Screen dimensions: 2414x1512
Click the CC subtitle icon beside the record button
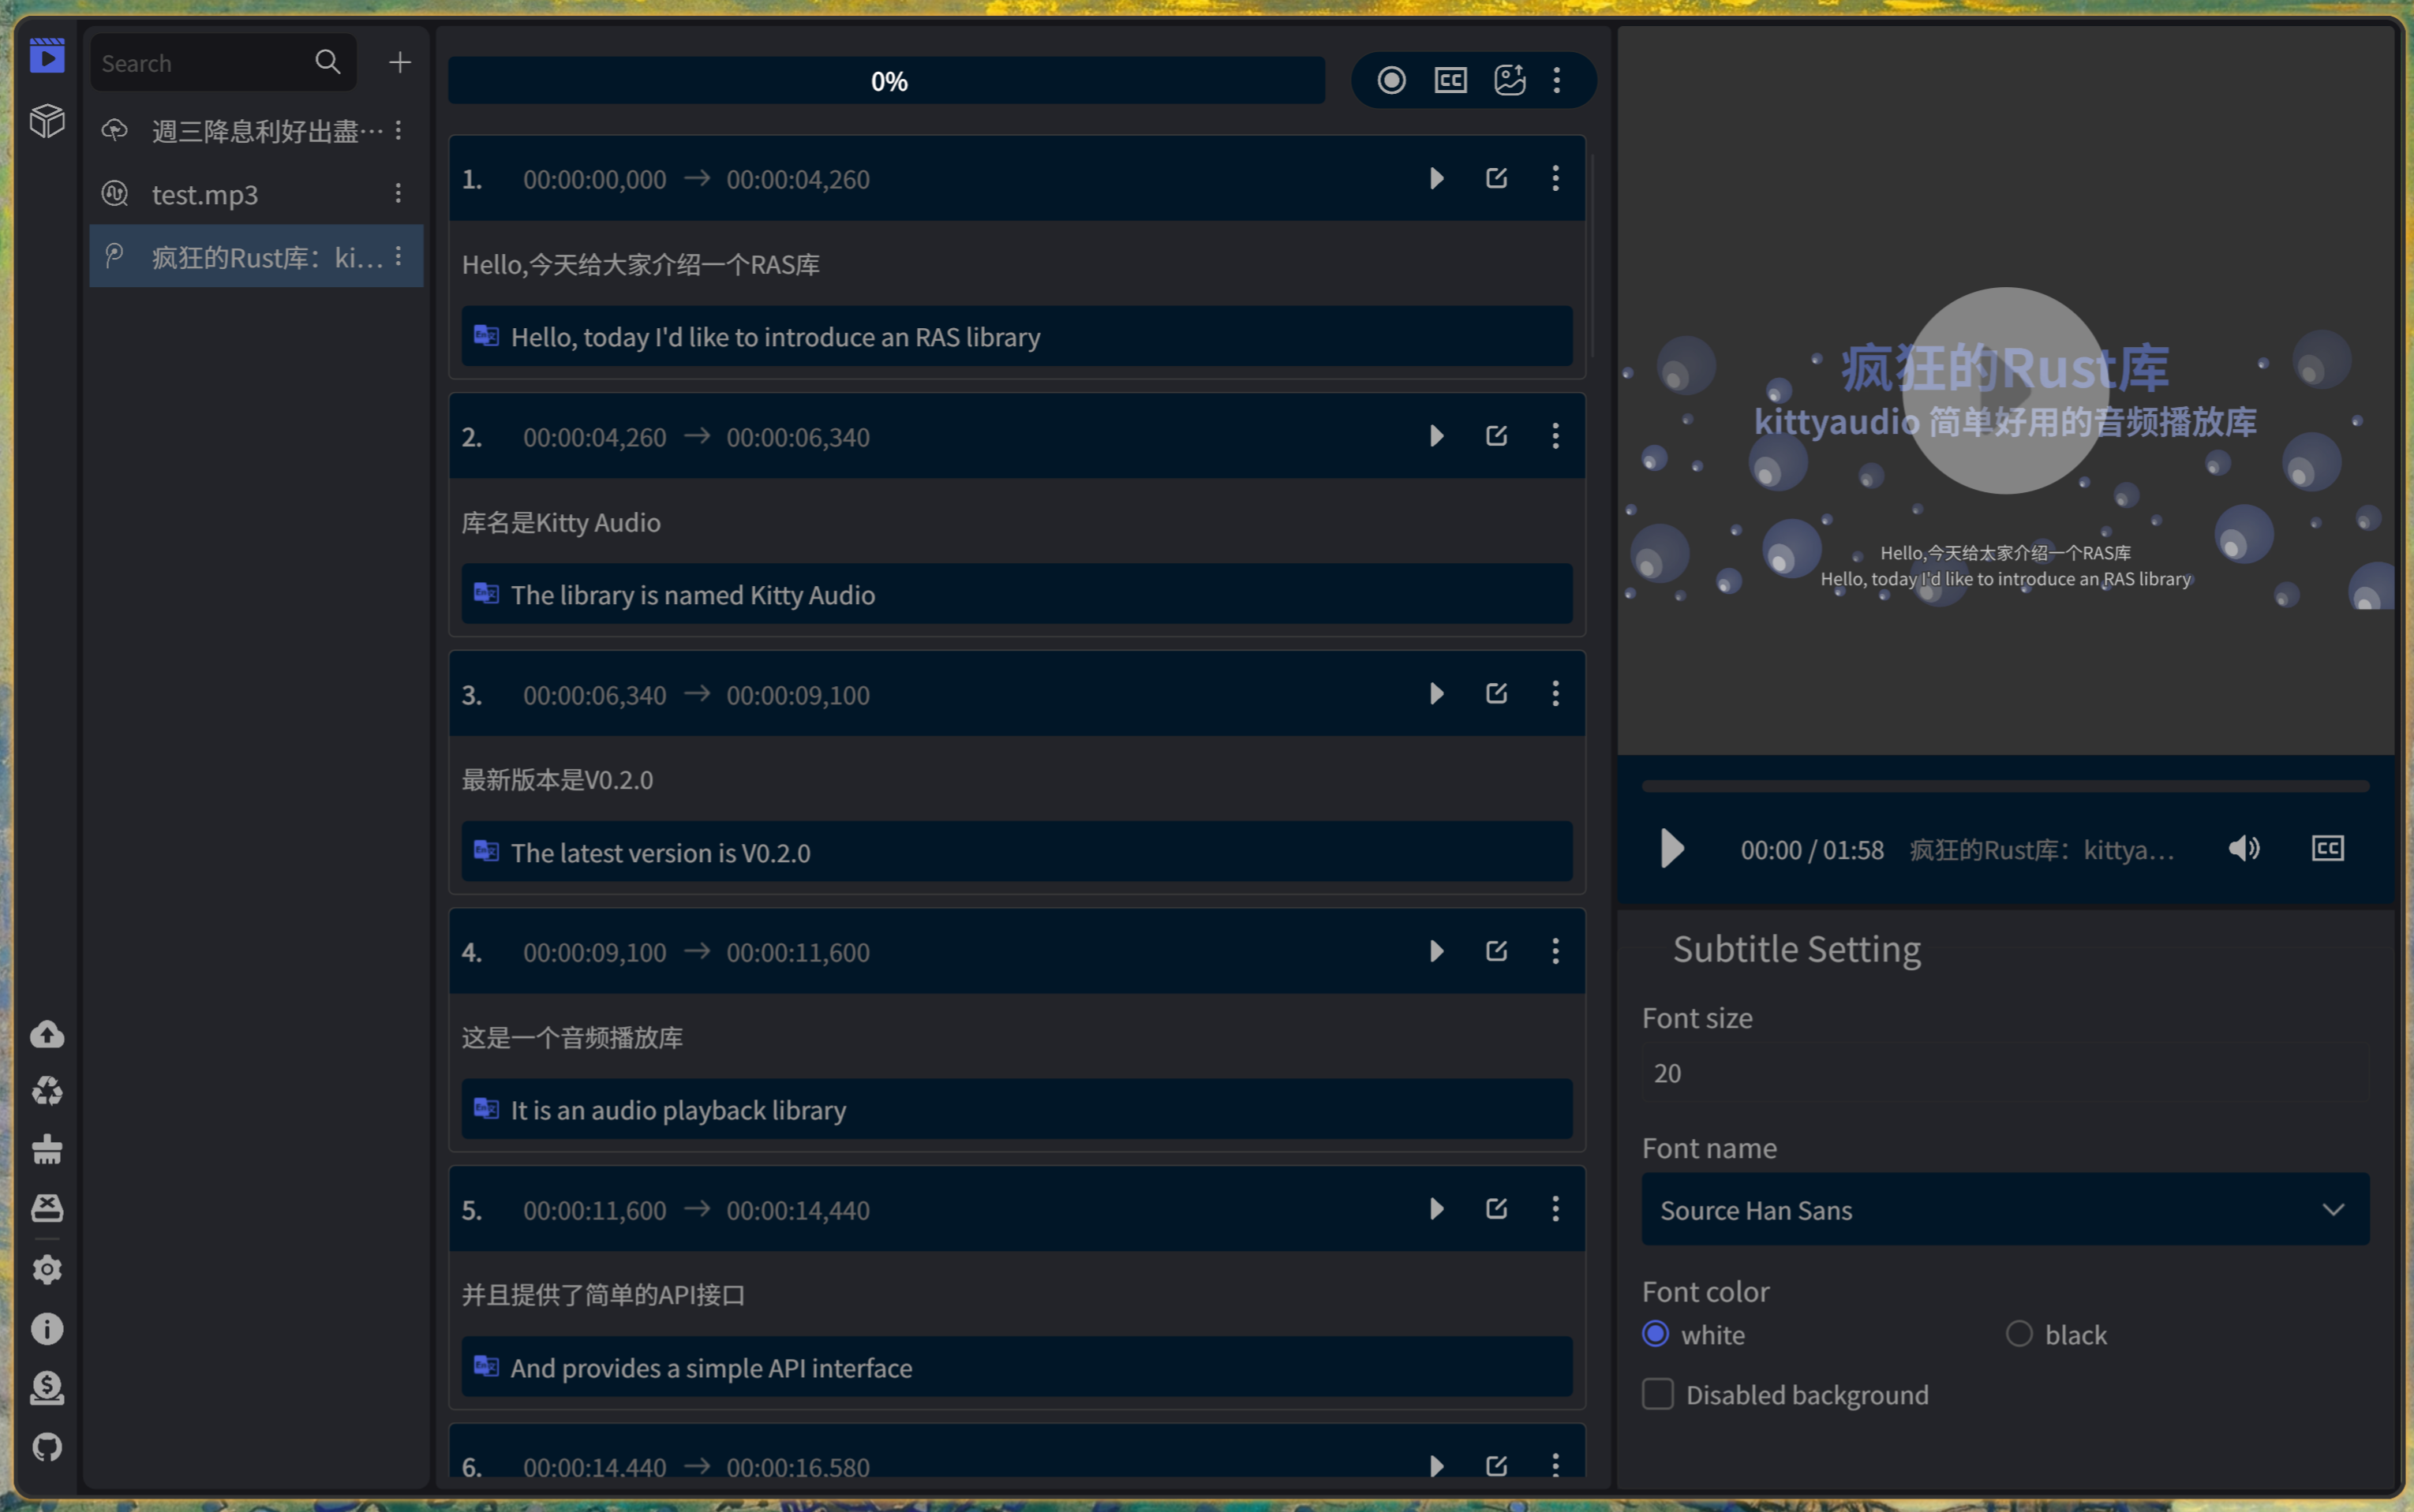coord(1450,80)
